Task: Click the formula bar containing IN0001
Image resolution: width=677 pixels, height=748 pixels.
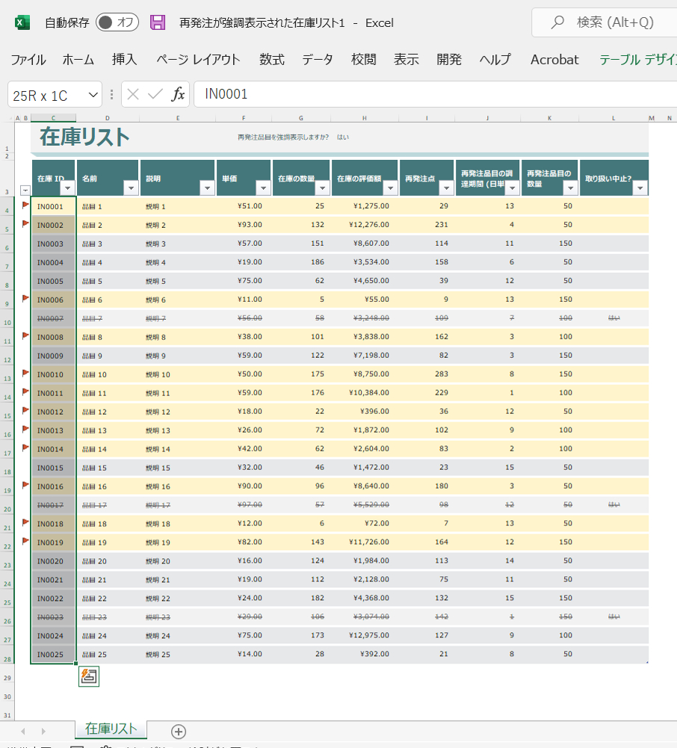Action: pos(435,94)
